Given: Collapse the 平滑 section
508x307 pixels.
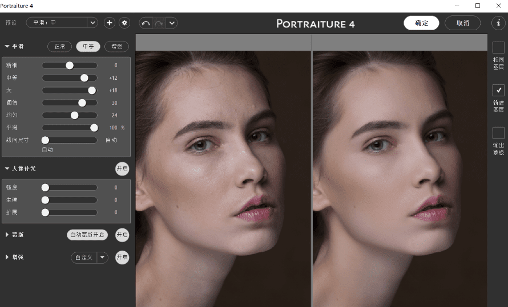Looking at the screenshot, I should (x=7, y=46).
